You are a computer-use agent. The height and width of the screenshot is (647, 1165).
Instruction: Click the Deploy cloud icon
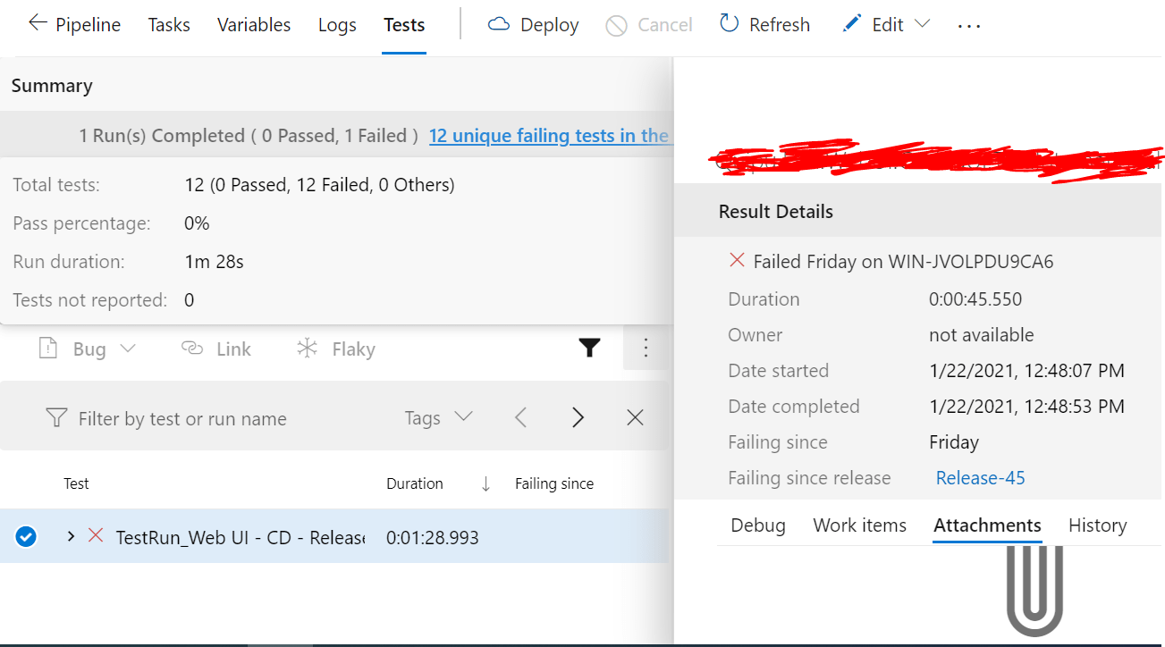click(498, 24)
